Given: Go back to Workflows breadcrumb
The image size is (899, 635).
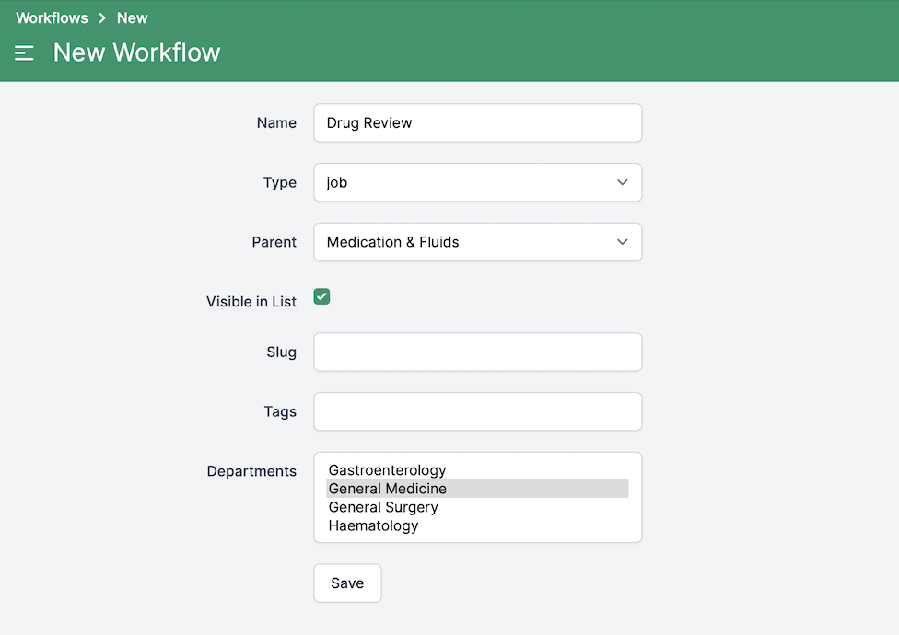Looking at the screenshot, I should tap(52, 18).
